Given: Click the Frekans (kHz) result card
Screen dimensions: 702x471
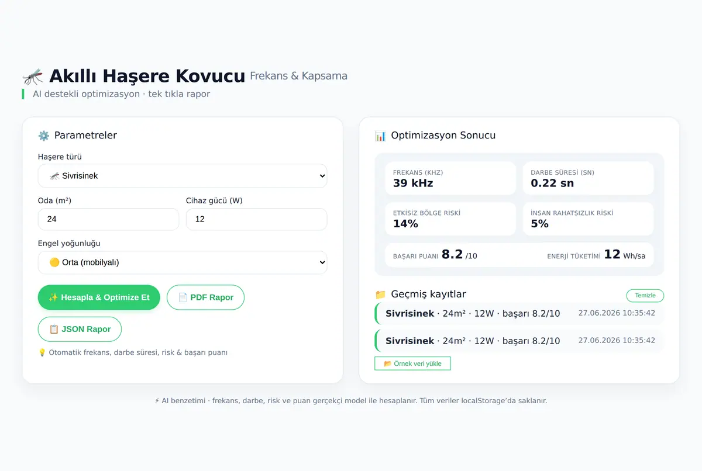Looking at the screenshot, I should [450, 178].
